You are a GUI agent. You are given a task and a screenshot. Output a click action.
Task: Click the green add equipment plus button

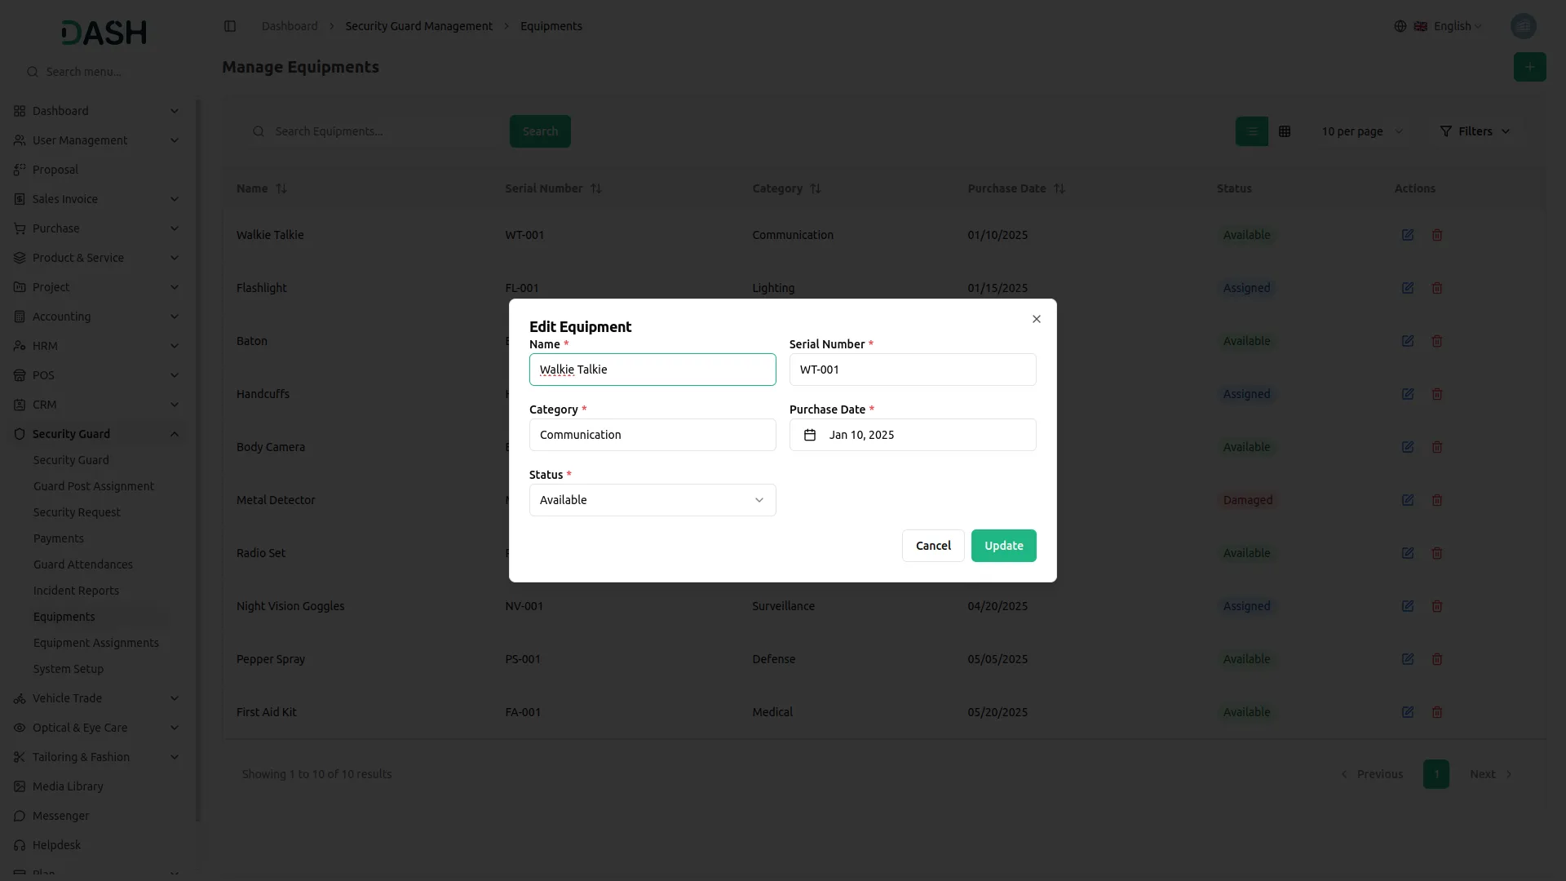[x=1529, y=67]
